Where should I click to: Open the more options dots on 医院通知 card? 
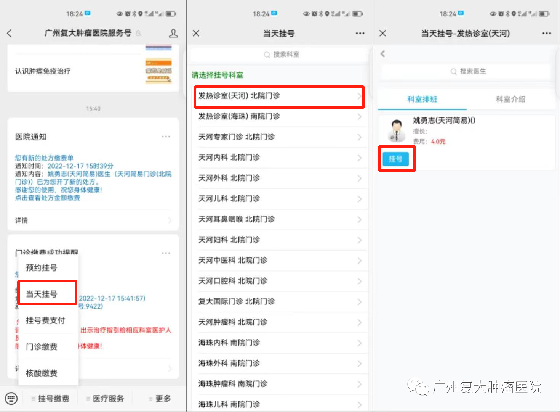click(166, 137)
